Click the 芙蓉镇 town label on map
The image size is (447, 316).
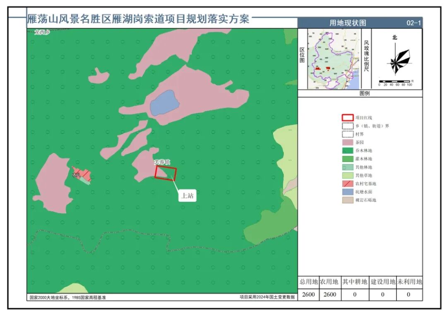162,163
